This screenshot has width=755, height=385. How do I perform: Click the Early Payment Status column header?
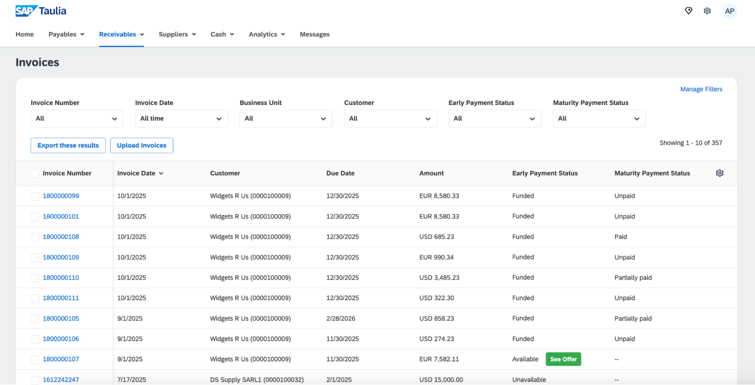pyautogui.click(x=545, y=173)
